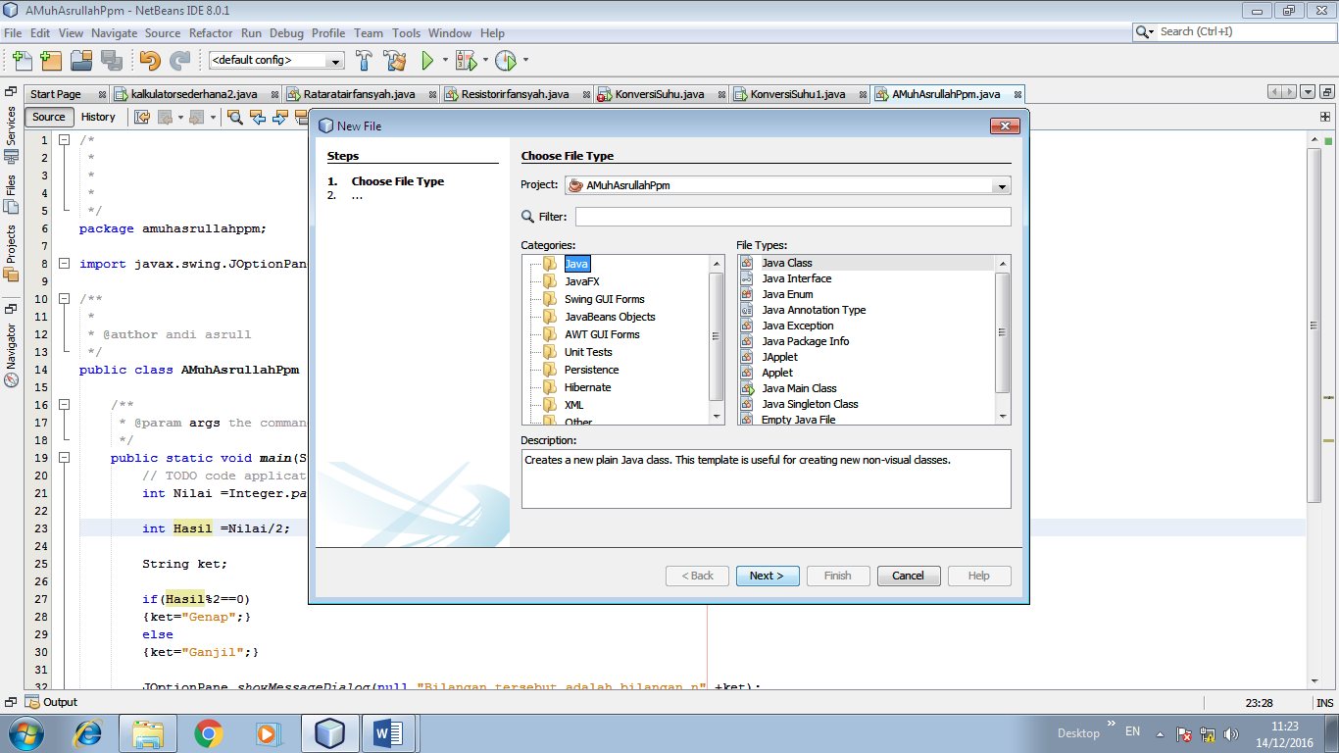Click the Save All toolbar icon
Image resolution: width=1339 pixels, height=753 pixels.
click(x=111, y=60)
